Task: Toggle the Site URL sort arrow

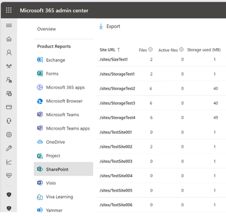Action: (119, 50)
